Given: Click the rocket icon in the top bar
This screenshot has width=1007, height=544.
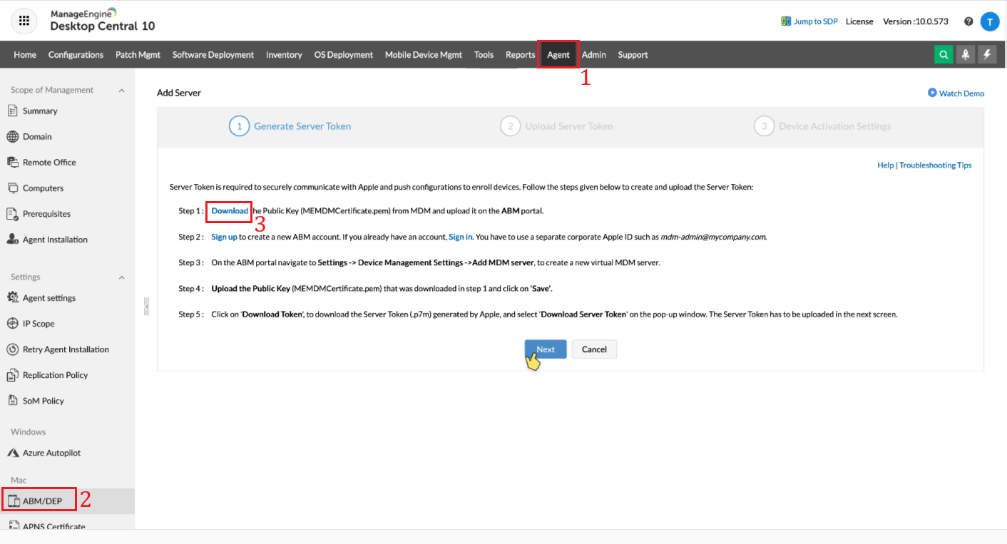Looking at the screenshot, I should pos(965,54).
